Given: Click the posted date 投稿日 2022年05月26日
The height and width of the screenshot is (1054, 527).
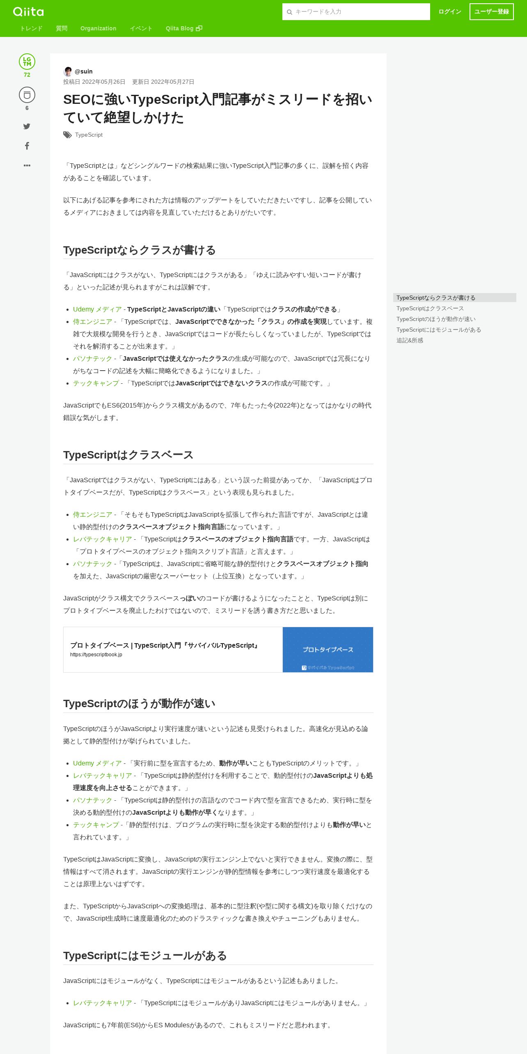Looking at the screenshot, I should pos(94,82).
